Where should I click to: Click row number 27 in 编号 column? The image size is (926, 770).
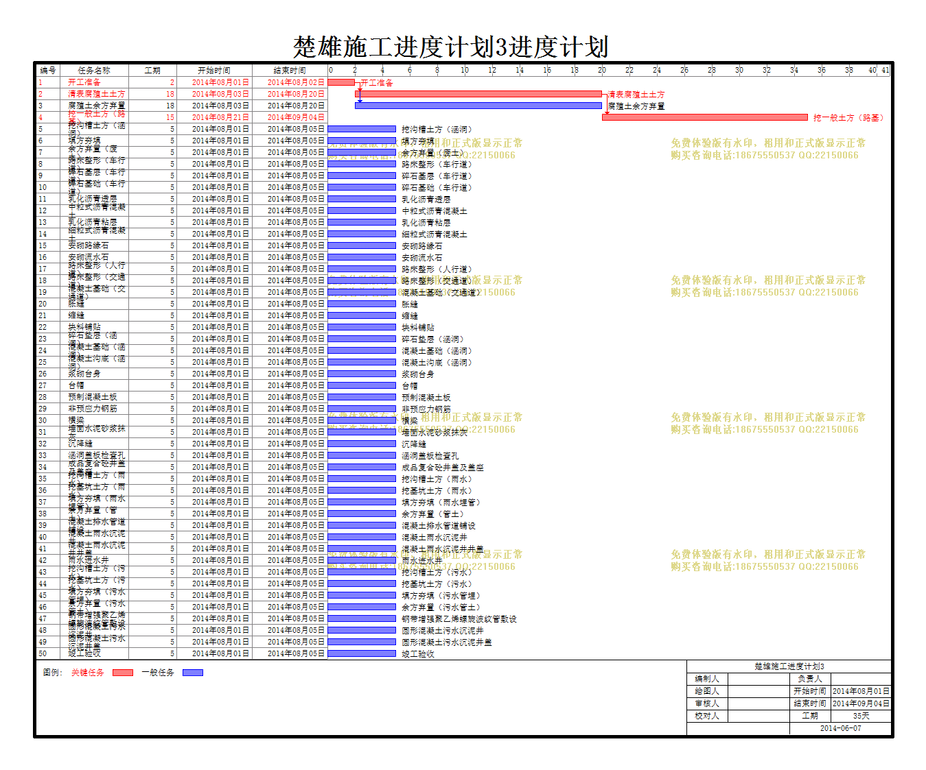point(43,385)
